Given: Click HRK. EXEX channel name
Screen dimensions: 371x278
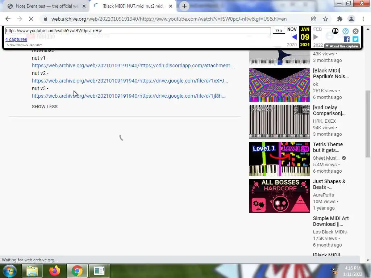Looking at the screenshot, I should 324,121.
